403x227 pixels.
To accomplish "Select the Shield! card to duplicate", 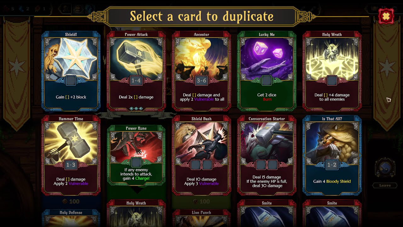I will pos(71,71).
